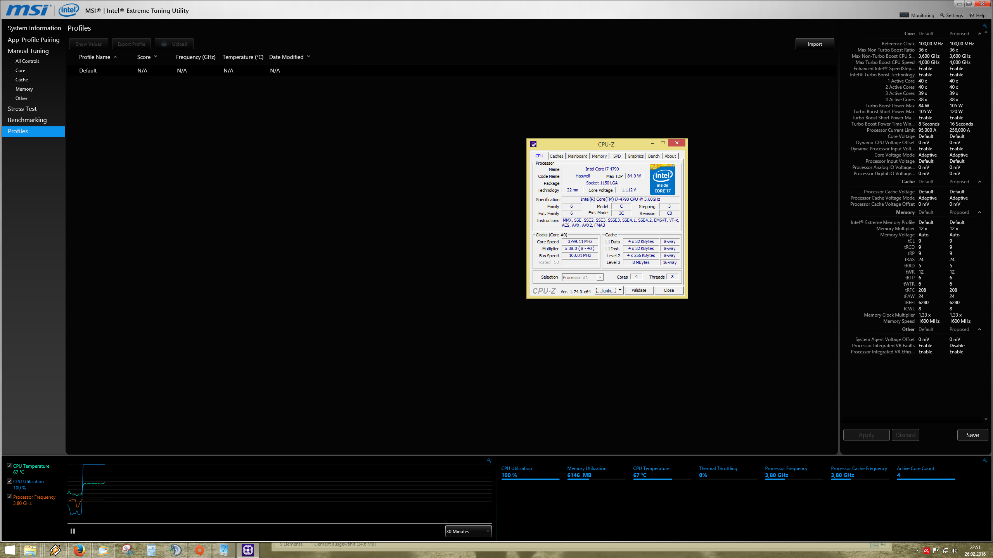Switch to the Mainboard tab in CPU-Z
This screenshot has height=558, width=993.
[x=577, y=156]
